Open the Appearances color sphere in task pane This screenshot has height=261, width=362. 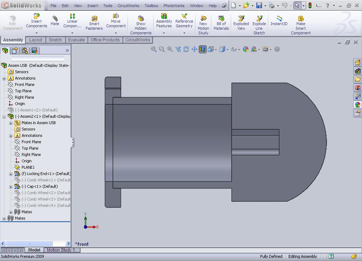(x=357, y=105)
